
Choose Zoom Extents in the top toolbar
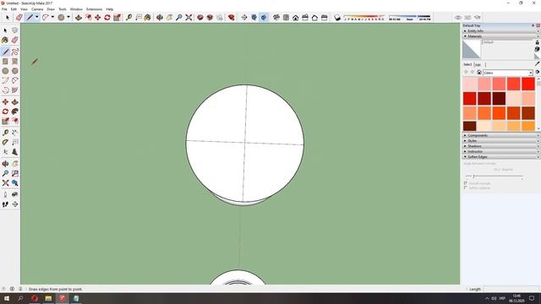coord(189,17)
